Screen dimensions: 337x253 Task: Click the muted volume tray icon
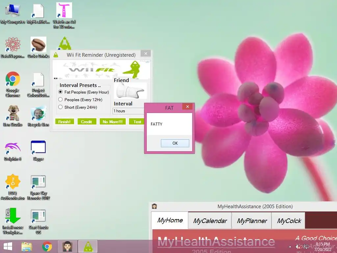click(298, 247)
